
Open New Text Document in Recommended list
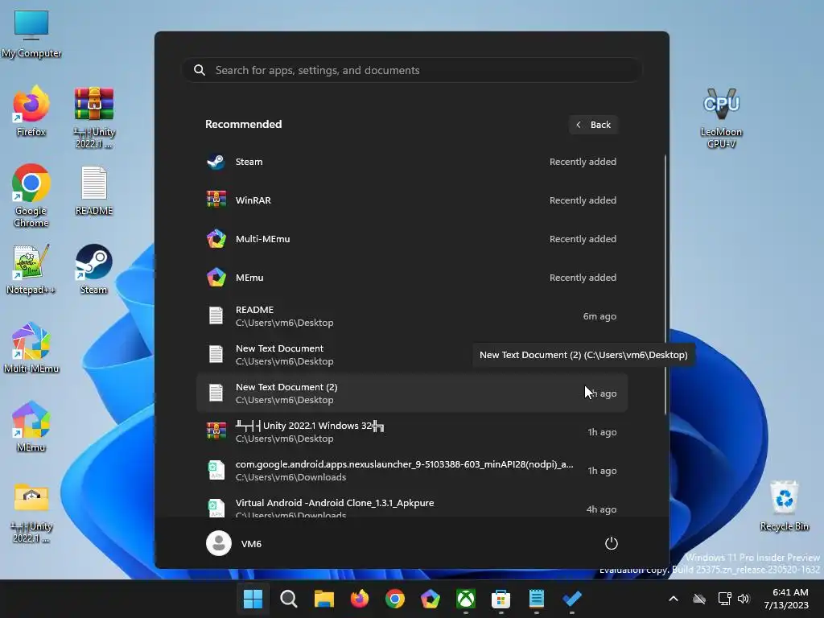click(x=411, y=355)
